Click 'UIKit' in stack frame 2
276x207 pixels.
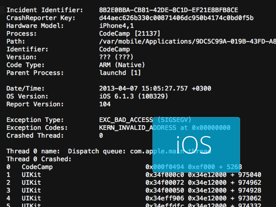[31, 182]
